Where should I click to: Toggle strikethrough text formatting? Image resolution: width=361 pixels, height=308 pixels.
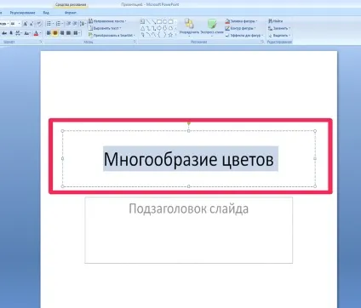tap(4, 33)
